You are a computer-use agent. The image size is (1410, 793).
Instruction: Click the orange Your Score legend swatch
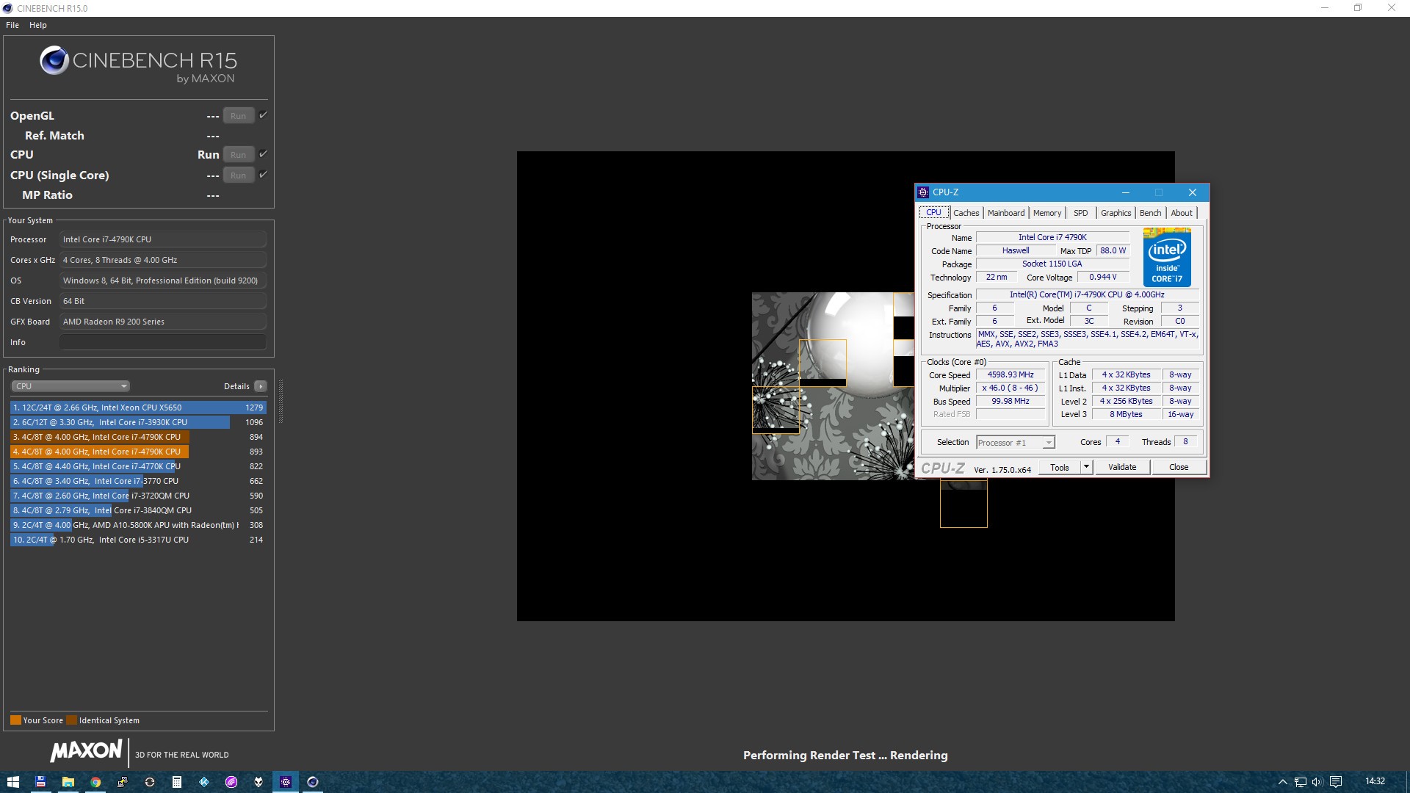15,720
